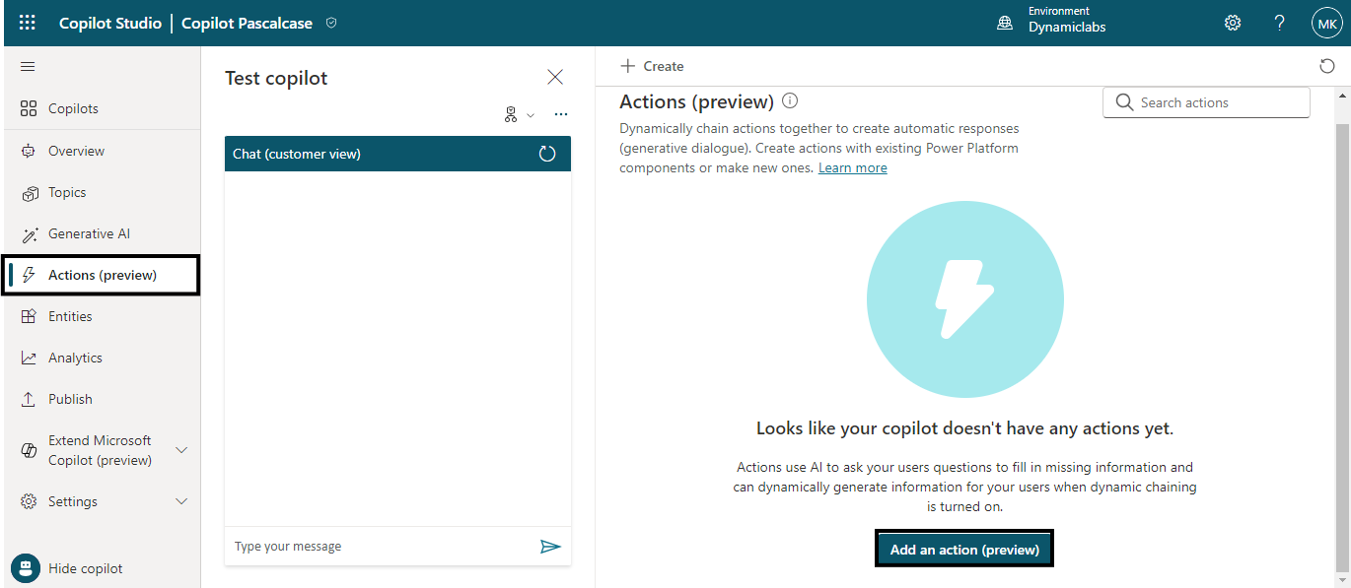Image resolution: width=1351 pixels, height=588 pixels.
Task: Open the app launcher waffle icon
Action: (x=28, y=23)
